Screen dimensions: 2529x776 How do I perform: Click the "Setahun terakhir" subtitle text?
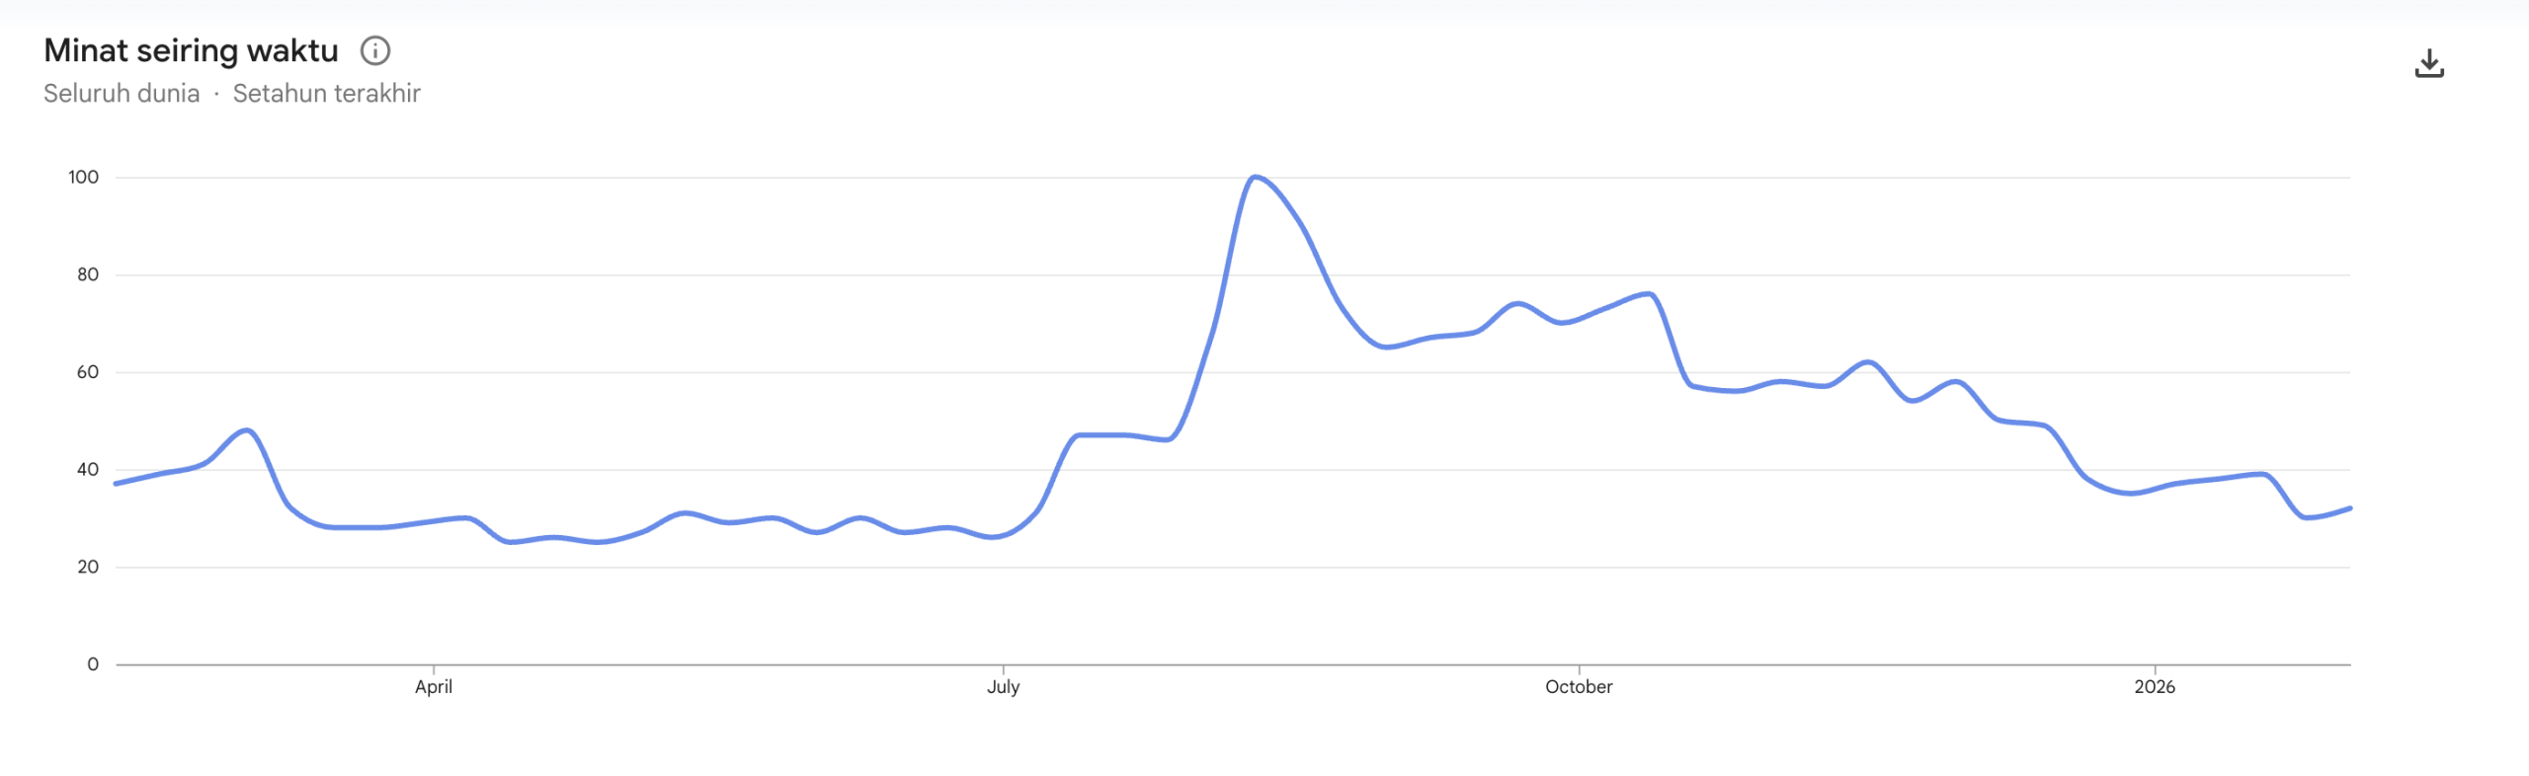(x=326, y=94)
